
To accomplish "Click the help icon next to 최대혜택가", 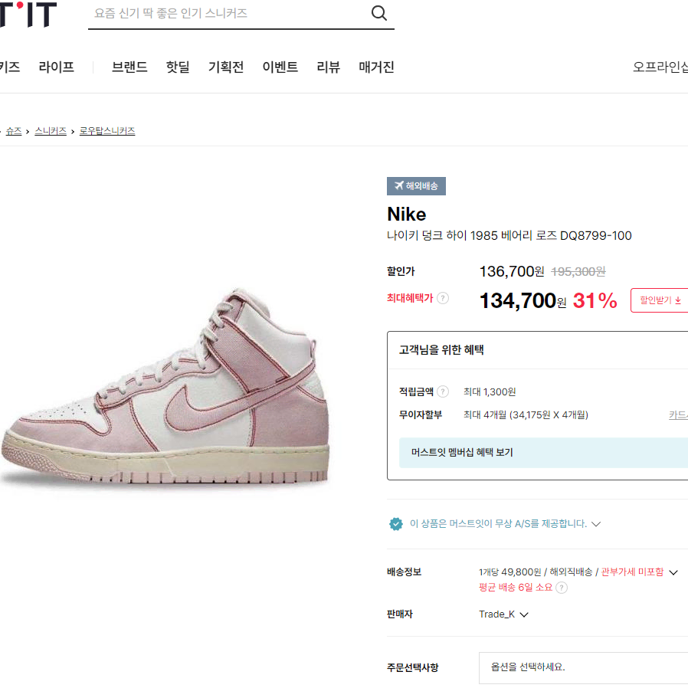I will (x=443, y=298).
